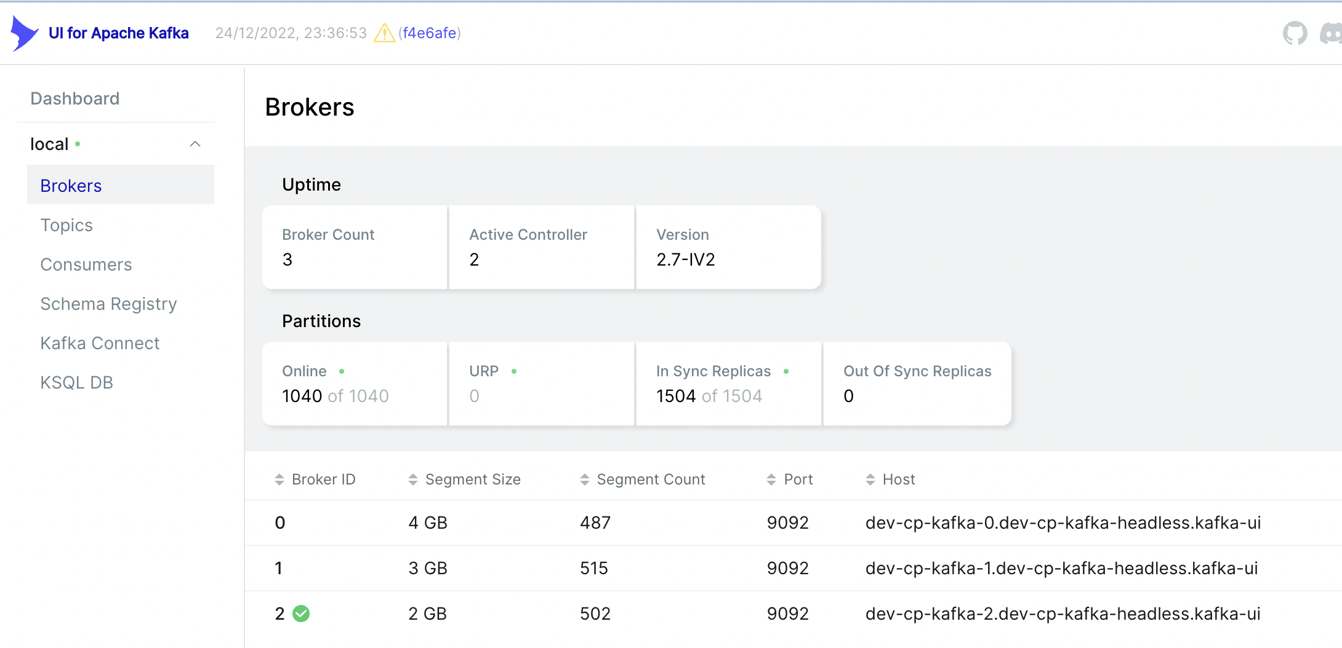Open broker ID 2 row
The image size is (1342, 648).
click(x=793, y=614)
